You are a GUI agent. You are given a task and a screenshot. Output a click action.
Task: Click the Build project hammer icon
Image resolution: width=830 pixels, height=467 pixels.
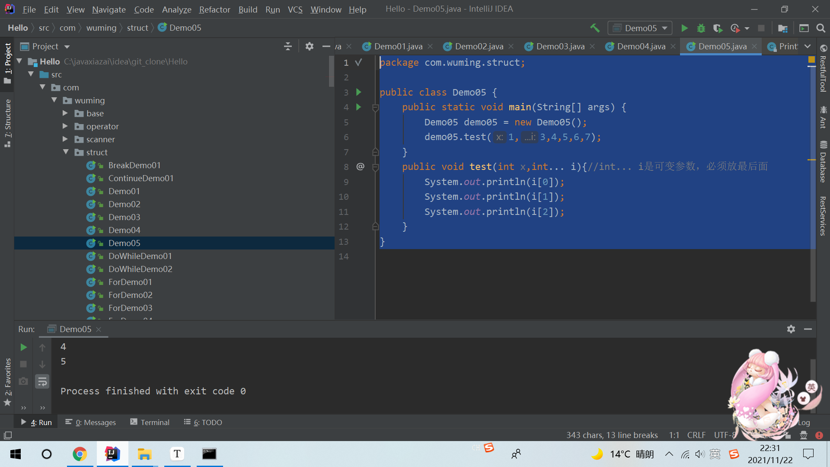595,28
